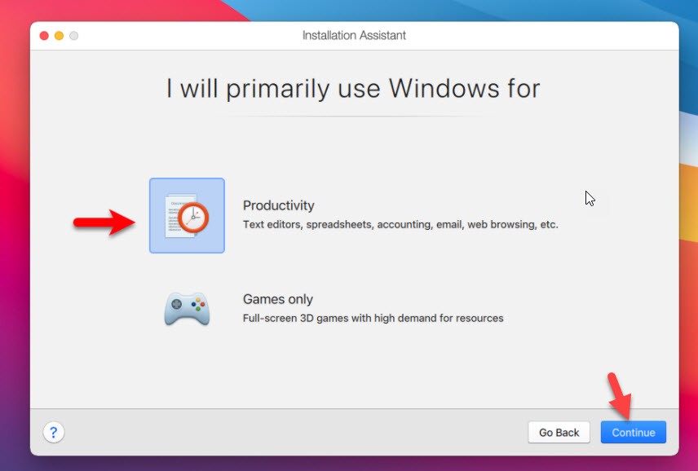The width and height of the screenshot is (698, 471).
Task: Select the "Productivity" option title
Action: point(279,205)
